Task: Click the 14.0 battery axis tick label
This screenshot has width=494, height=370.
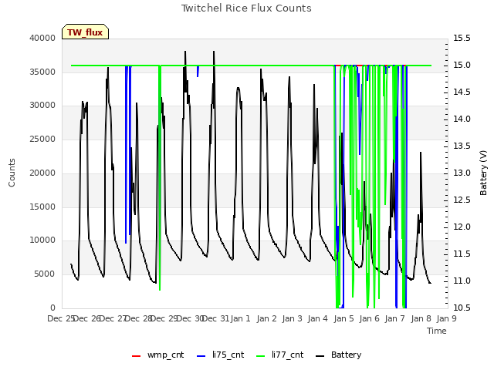Action: point(462,119)
